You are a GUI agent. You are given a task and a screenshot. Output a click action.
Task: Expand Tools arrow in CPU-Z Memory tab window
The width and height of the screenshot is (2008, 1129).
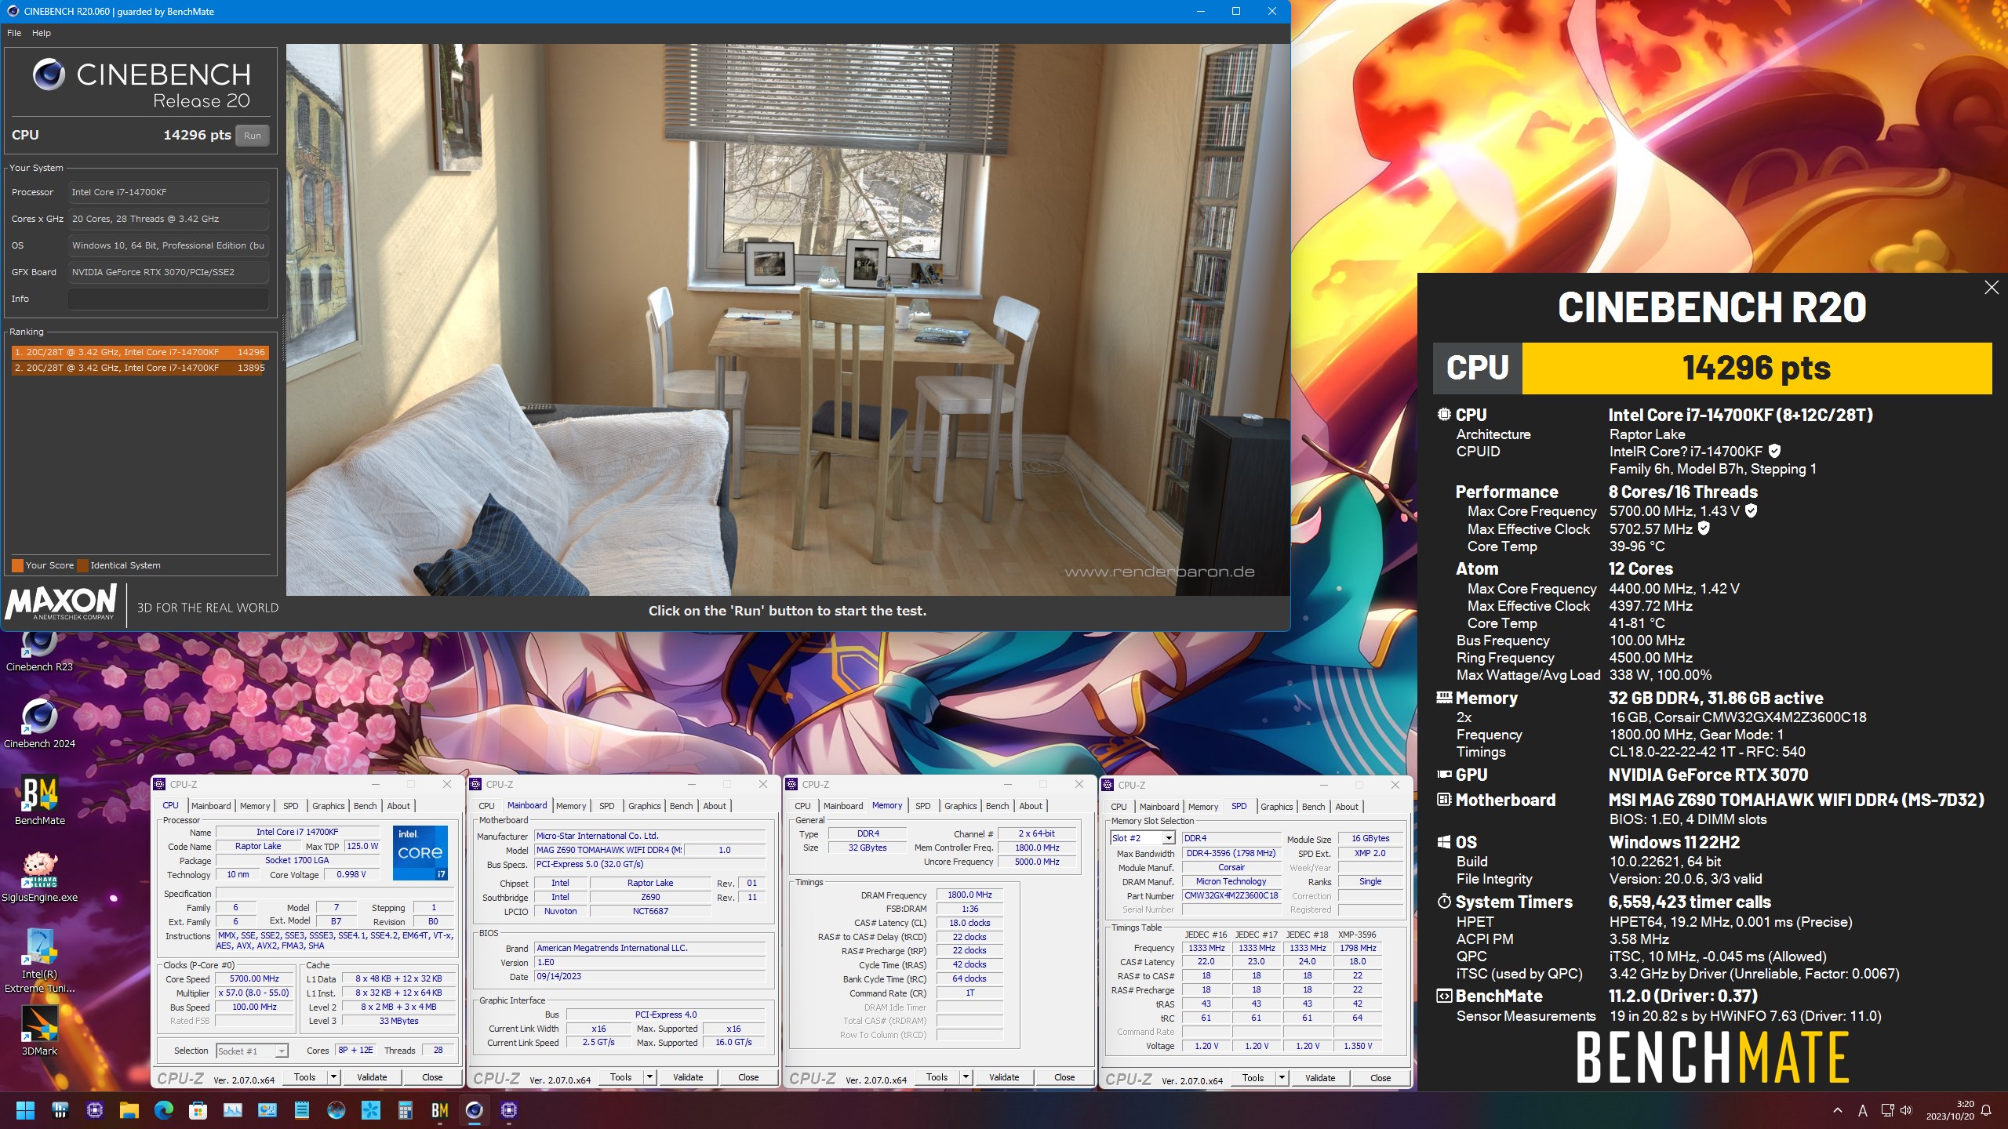point(966,1077)
